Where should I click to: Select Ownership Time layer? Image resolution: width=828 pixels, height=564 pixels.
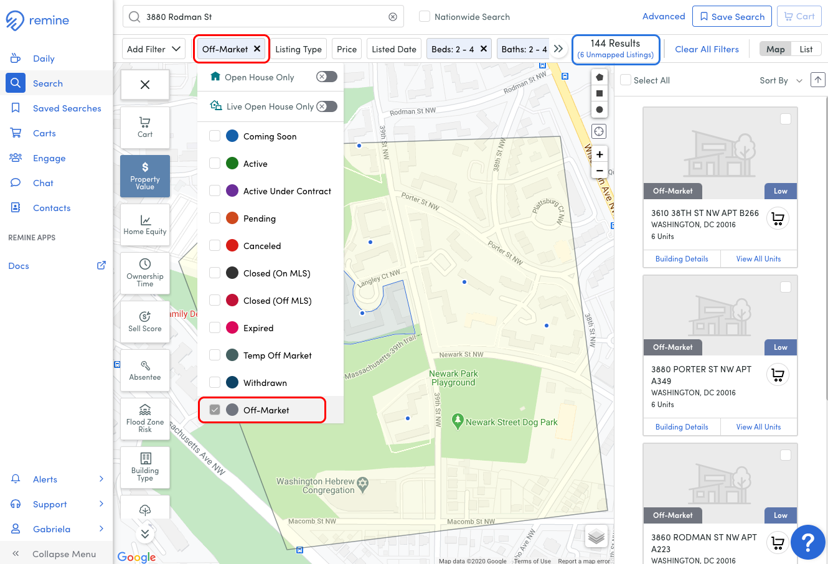click(x=145, y=273)
